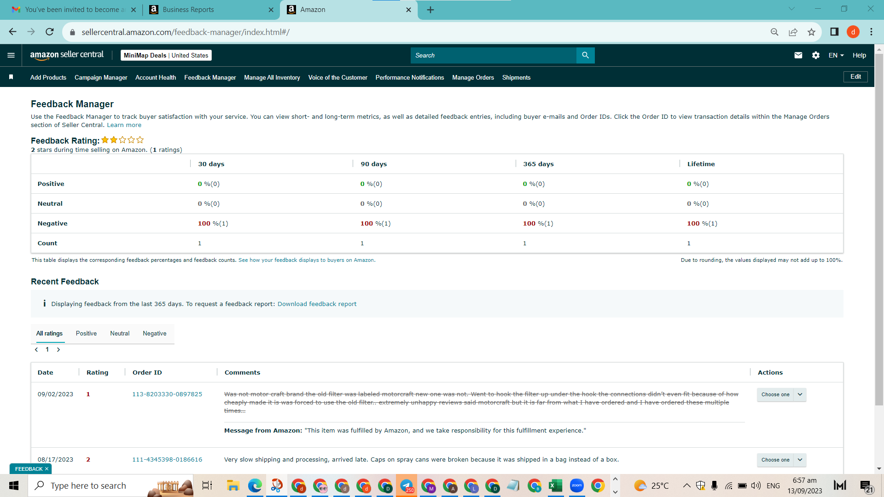Click the browser address bar URL
Screen dimensions: 884x497
tap(186, 32)
